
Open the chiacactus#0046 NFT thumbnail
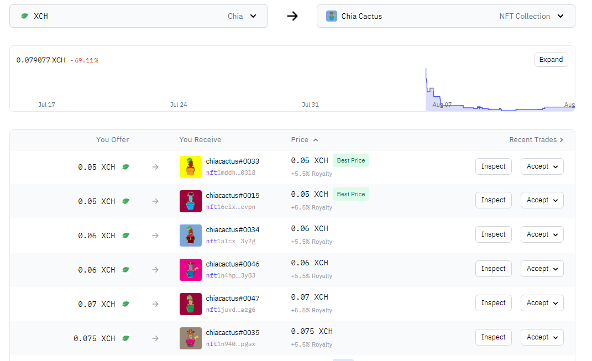point(191,270)
